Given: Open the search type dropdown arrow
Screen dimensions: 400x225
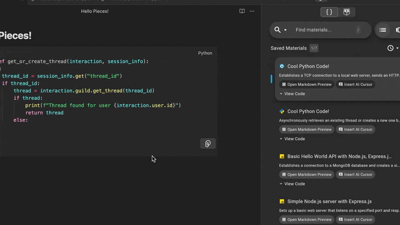Looking at the screenshot, I should pos(285,30).
